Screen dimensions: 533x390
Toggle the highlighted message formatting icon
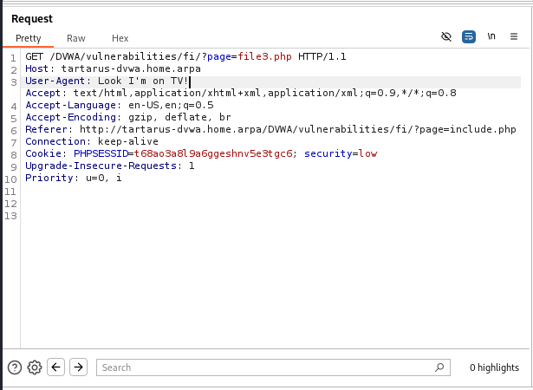tap(469, 37)
